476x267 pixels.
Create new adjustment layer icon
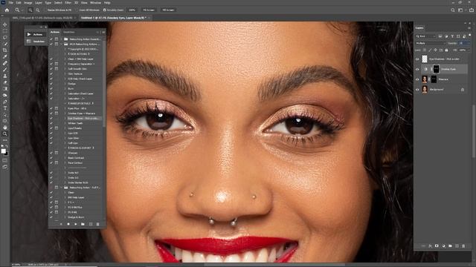[x=443, y=246]
